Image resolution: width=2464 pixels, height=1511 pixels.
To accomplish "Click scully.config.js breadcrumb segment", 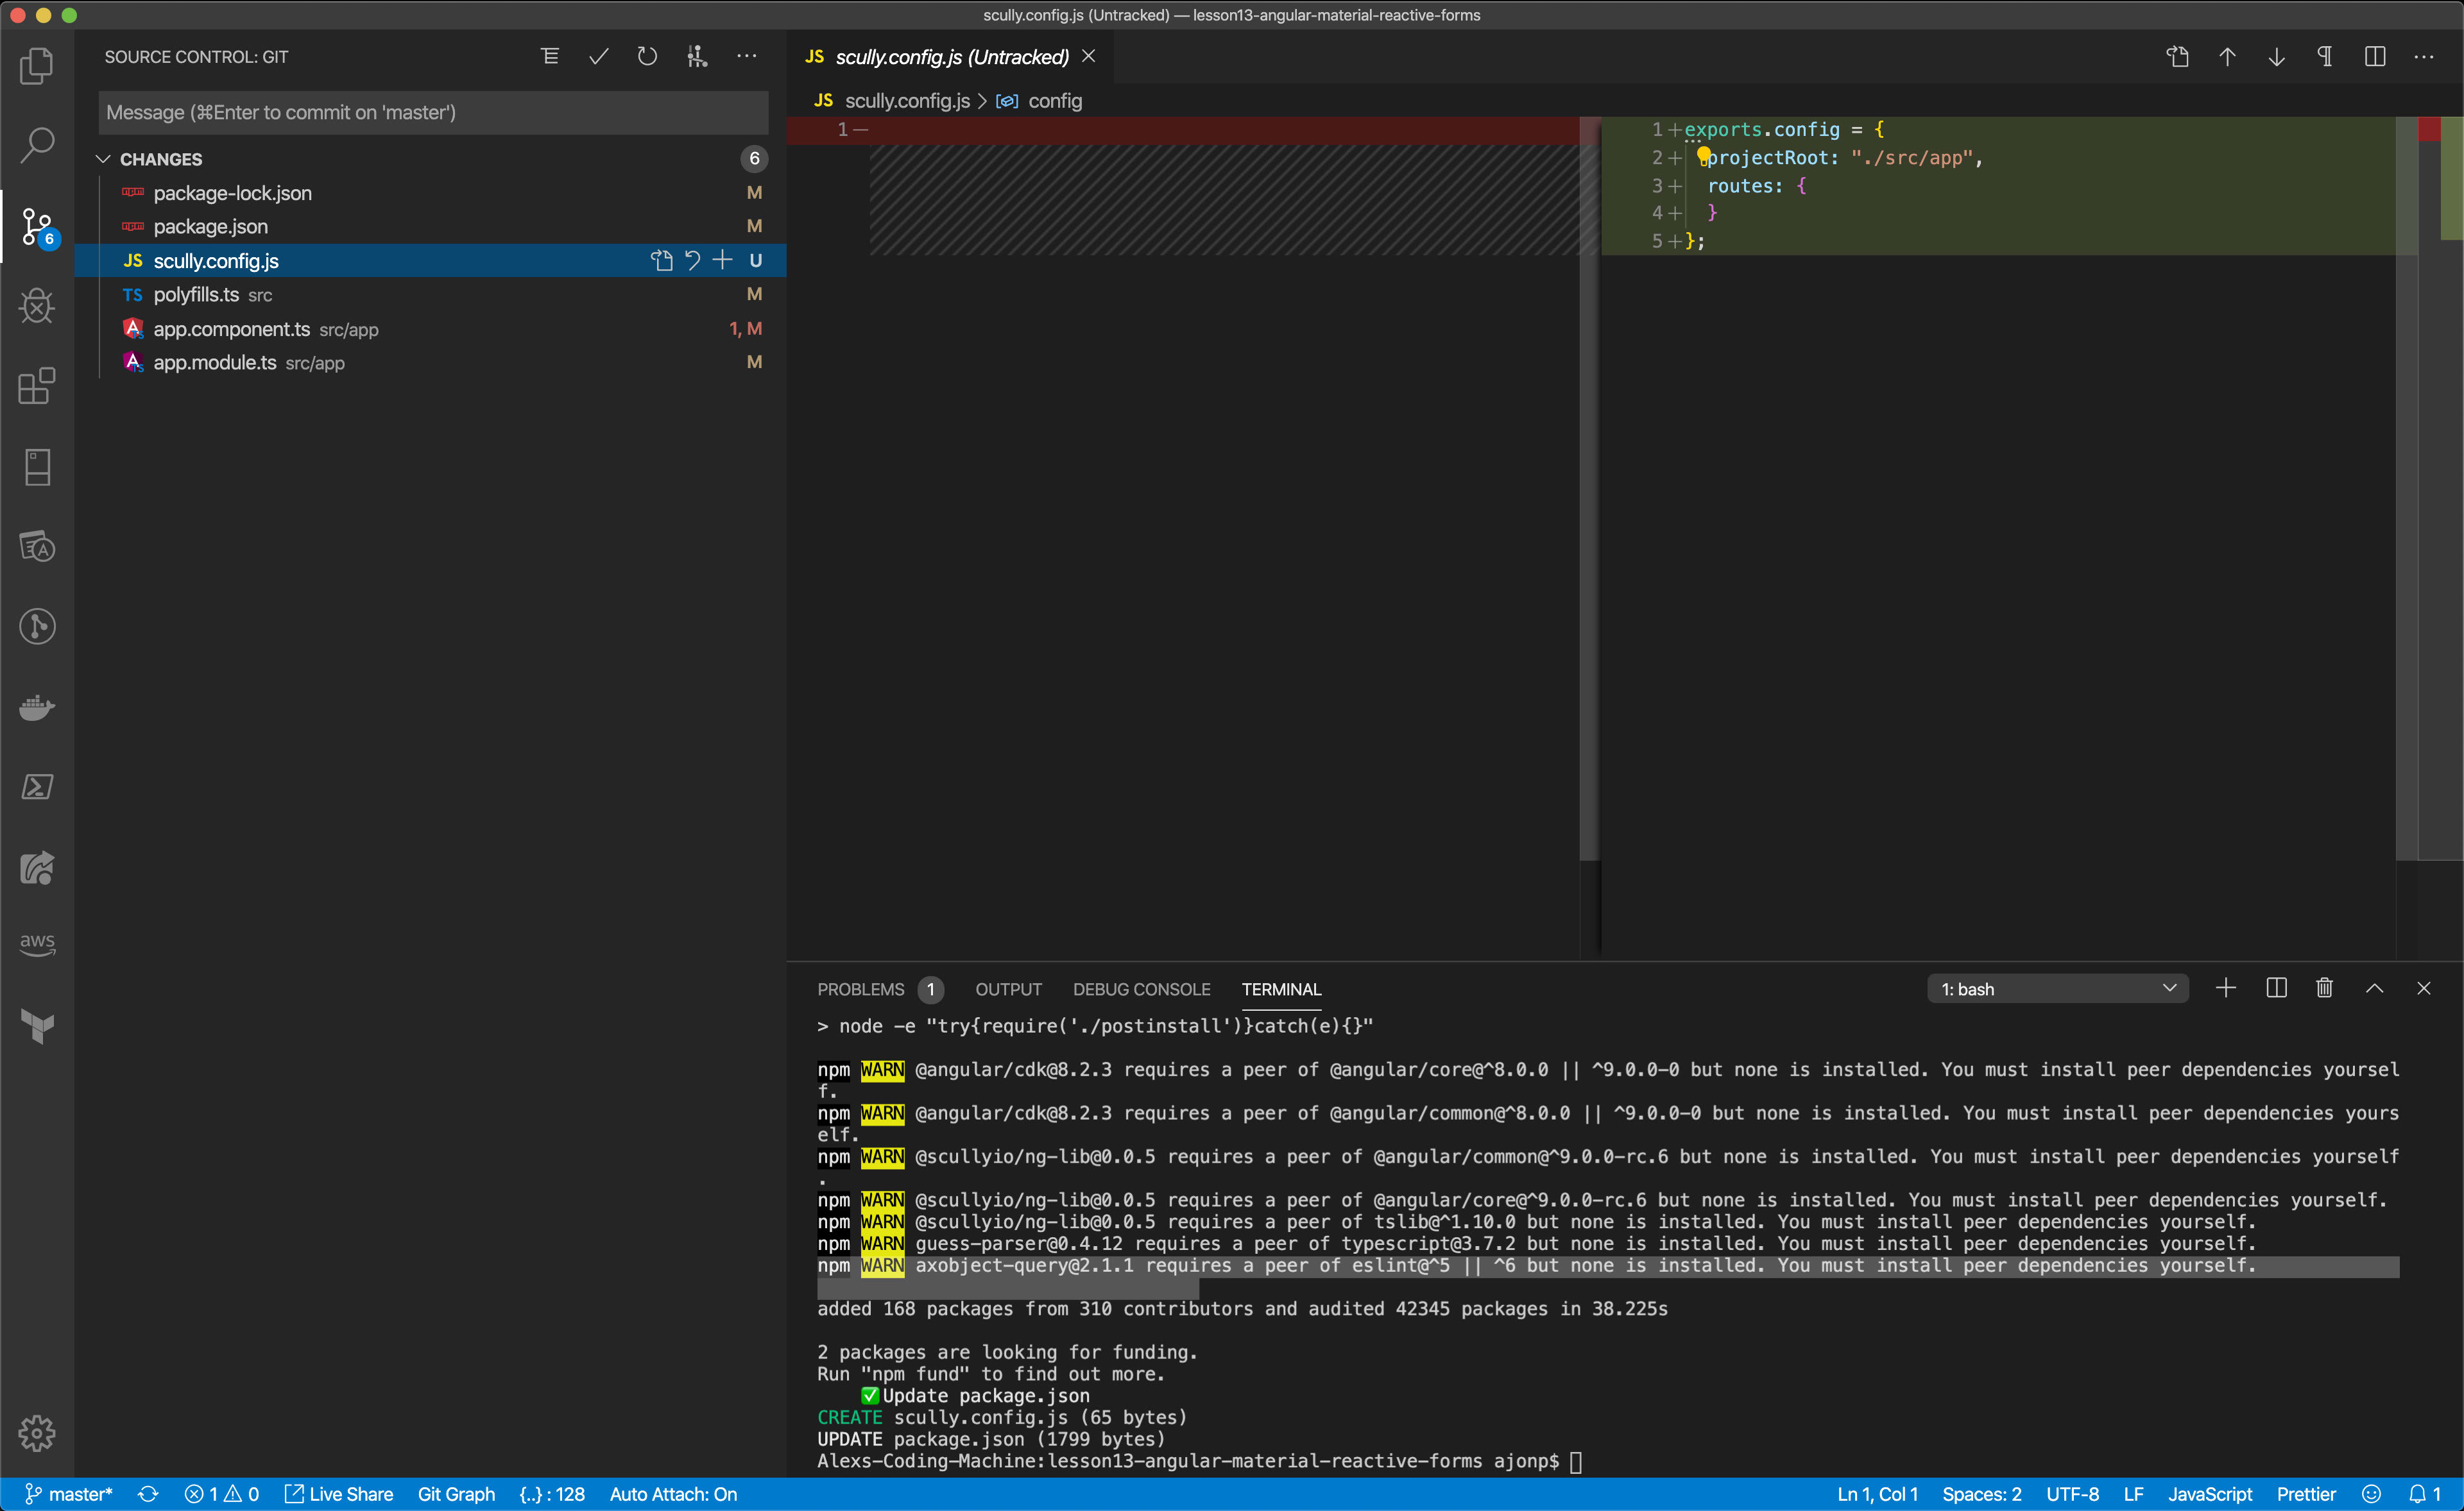I will click(907, 101).
